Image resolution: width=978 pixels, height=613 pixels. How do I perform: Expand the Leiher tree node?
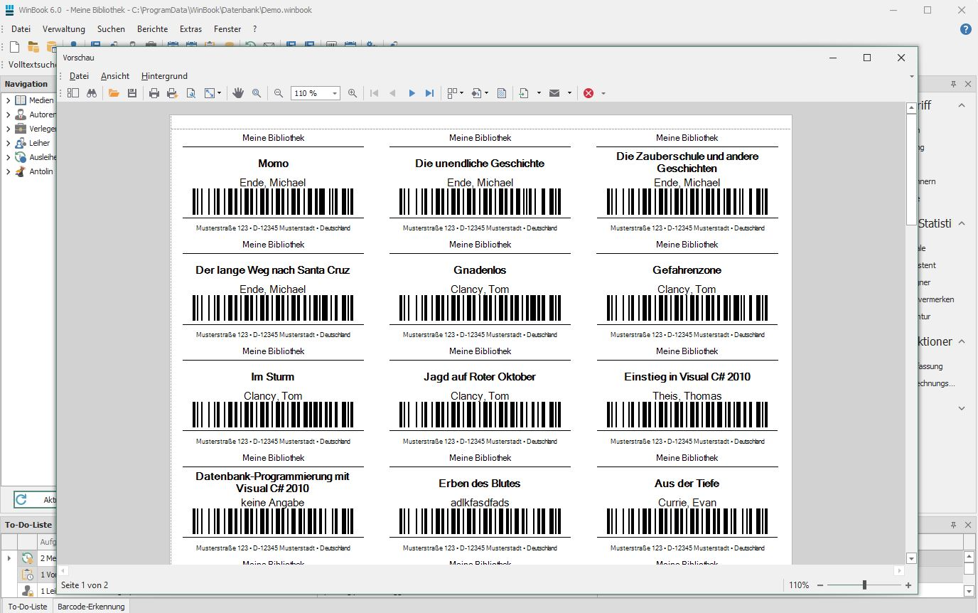8,143
